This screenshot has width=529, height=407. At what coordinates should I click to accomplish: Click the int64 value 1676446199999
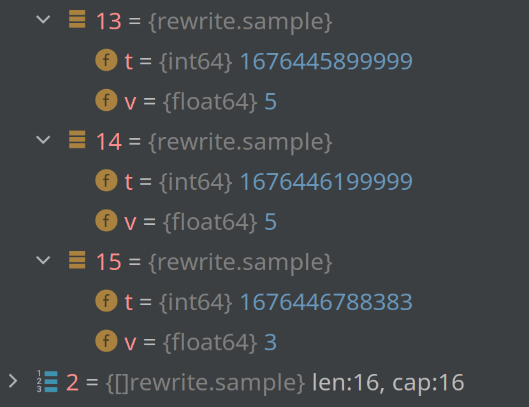click(x=326, y=181)
